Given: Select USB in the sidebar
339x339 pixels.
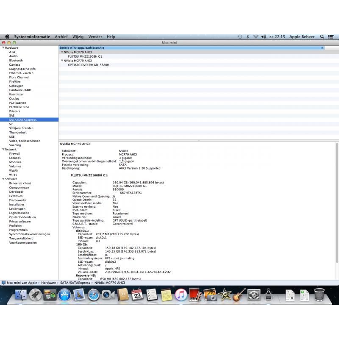Looking at the screenshot, I should coord(12,136).
